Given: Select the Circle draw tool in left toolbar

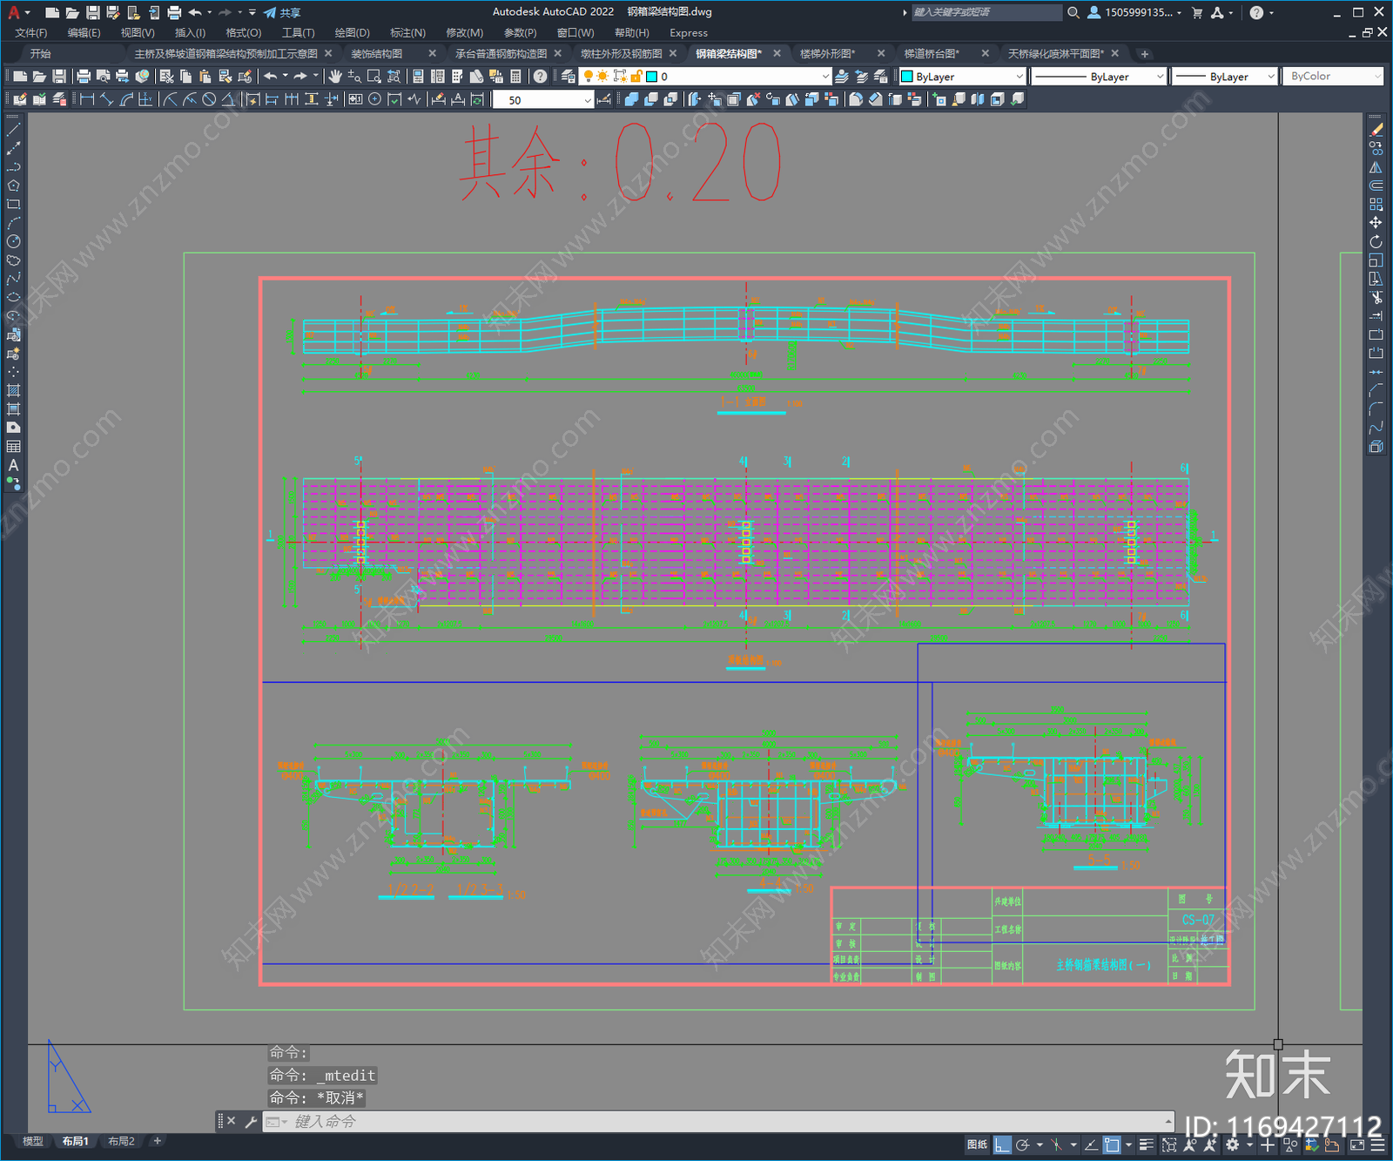Looking at the screenshot, I should pos(13,241).
